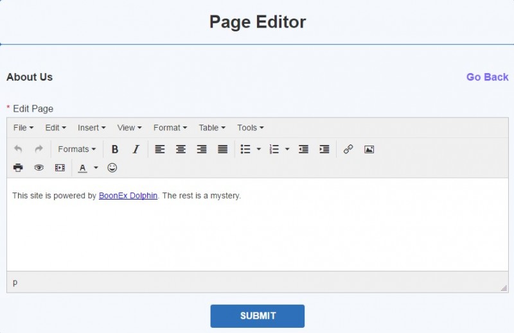Open the Insert menu

click(91, 128)
